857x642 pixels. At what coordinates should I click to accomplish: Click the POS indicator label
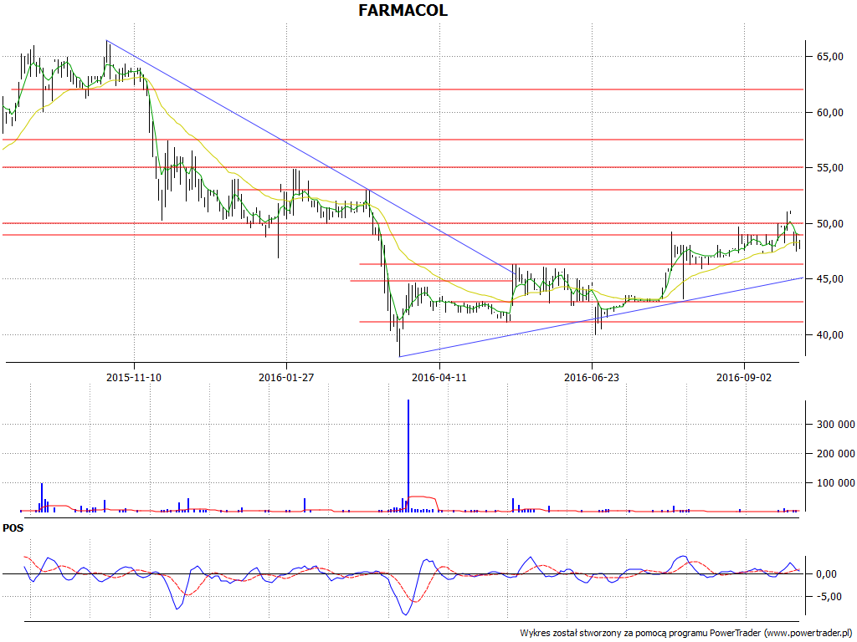pyautogui.click(x=13, y=528)
